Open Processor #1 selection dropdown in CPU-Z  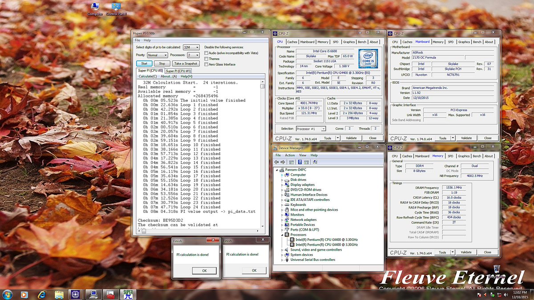coord(311,128)
